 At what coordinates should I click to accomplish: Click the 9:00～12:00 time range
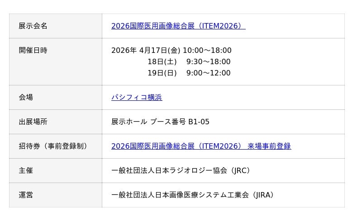(208, 73)
